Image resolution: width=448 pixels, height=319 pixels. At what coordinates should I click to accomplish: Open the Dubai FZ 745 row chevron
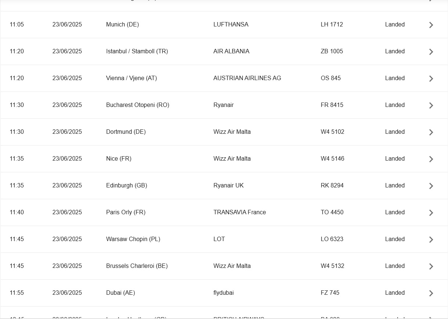[x=431, y=293]
